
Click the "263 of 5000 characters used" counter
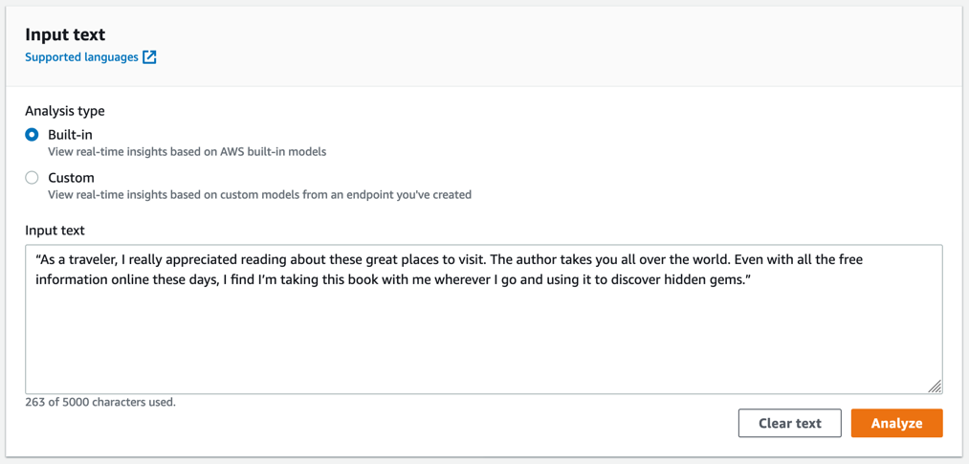[x=100, y=403]
